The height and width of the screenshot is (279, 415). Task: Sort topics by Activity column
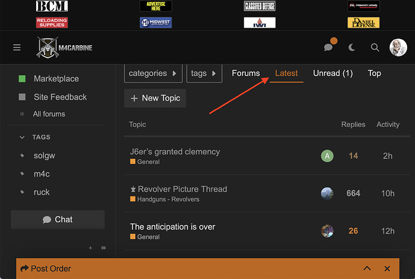(388, 124)
